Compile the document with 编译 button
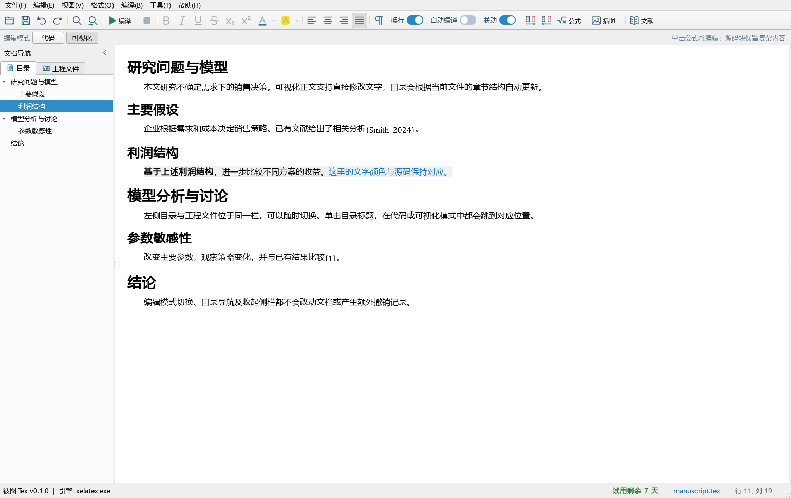The width and height of the screenshot is (791, 498). [120, 21]
